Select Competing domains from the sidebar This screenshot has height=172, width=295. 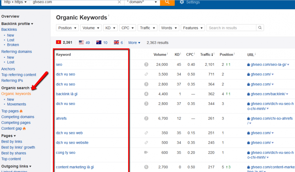18,117
